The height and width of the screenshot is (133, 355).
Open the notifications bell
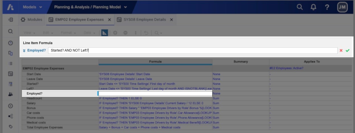click(313, 7)
